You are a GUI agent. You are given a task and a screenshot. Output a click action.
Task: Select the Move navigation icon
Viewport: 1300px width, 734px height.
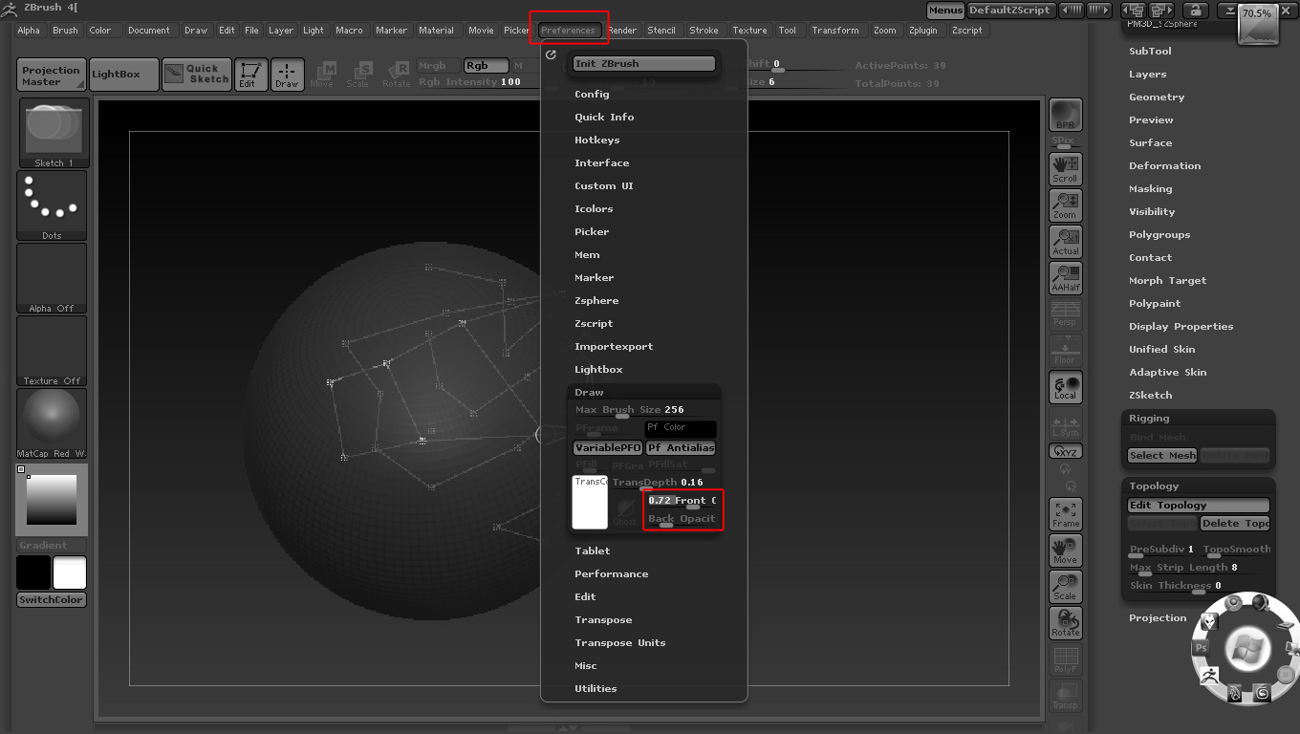tap(1065, 550)
